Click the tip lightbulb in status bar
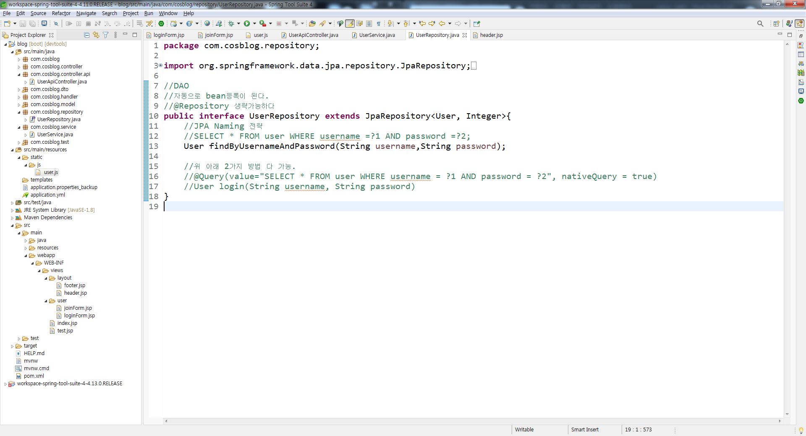The image size is (806, 436). tap(801, 430)
